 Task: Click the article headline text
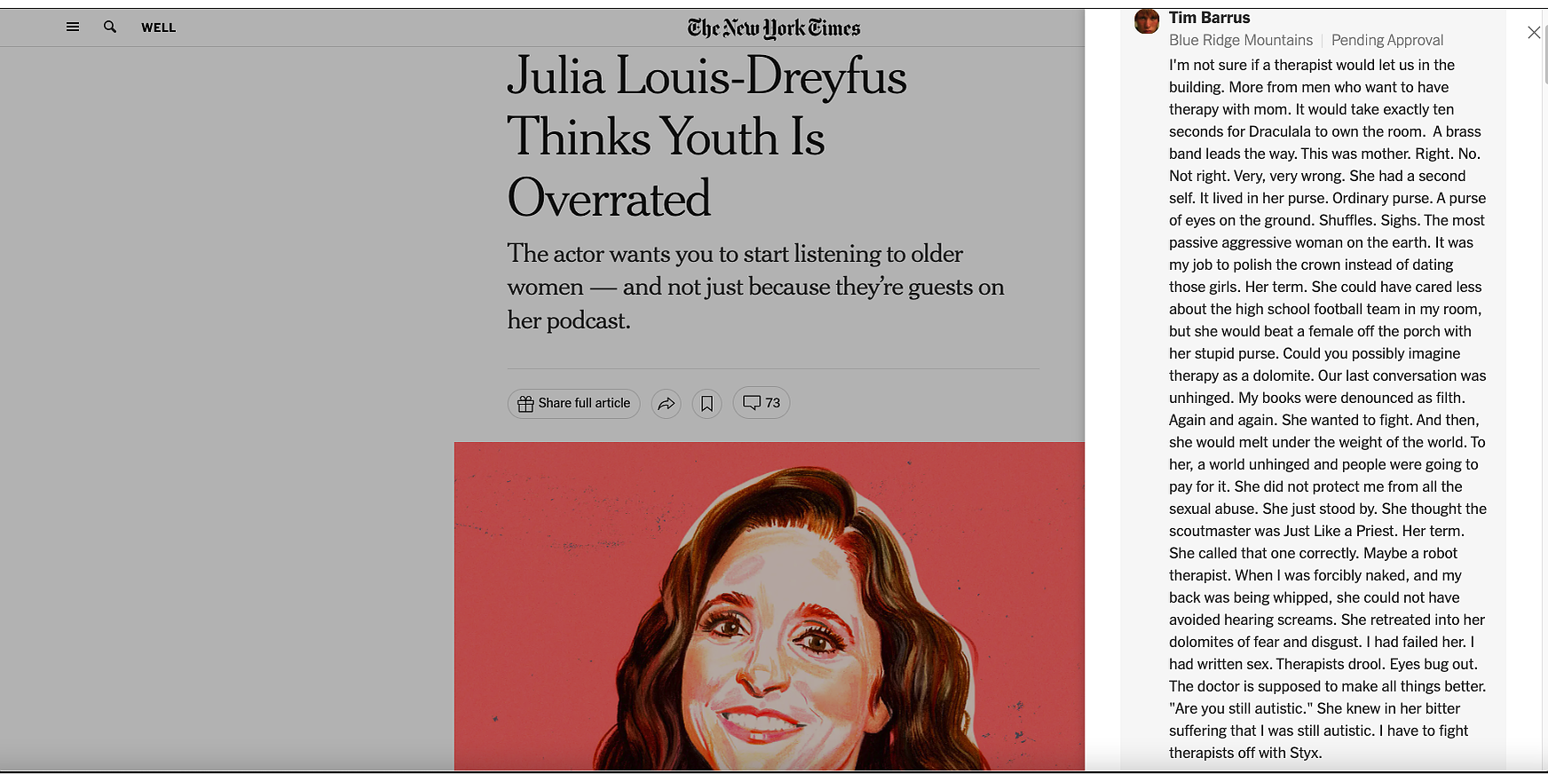[707, 136]
